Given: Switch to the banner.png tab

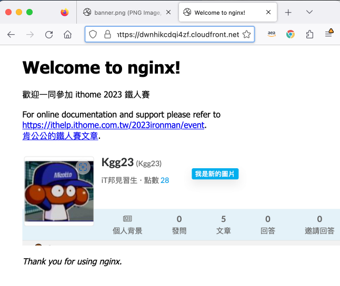Looking at the screenshot, I should 127,12.
